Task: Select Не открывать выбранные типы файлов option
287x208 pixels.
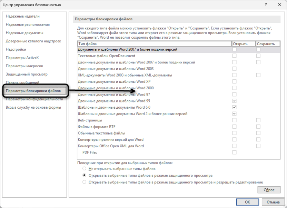Action: tap(84, 169)
